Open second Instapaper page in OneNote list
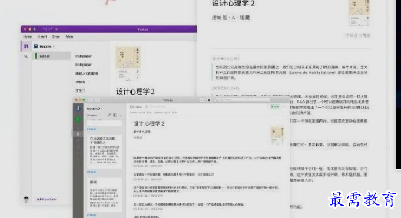The image size is (401, 218). pos(84,65)
